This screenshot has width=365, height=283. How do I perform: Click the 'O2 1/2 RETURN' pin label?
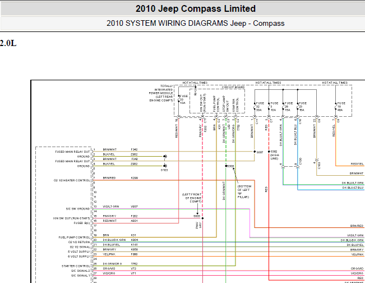pos(79,242)
